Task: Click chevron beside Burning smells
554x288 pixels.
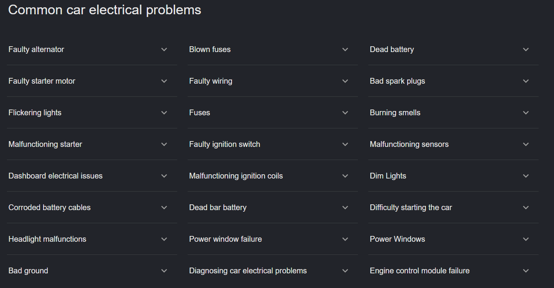Action: tap(526, 113)
